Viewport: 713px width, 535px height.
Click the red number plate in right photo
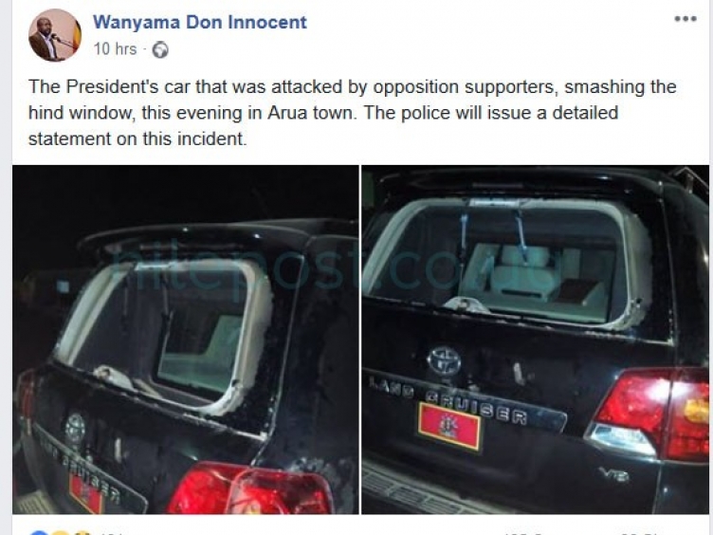(448, 426)
